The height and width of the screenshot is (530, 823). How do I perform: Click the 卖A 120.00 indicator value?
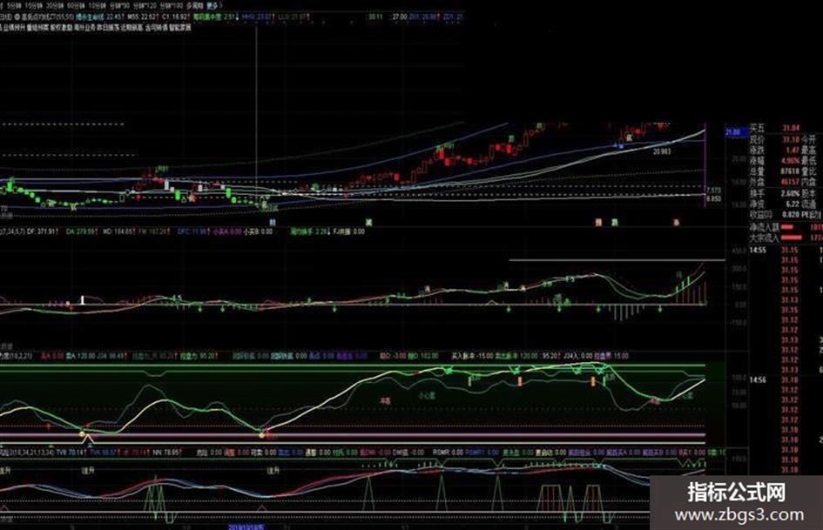point(80,356)
